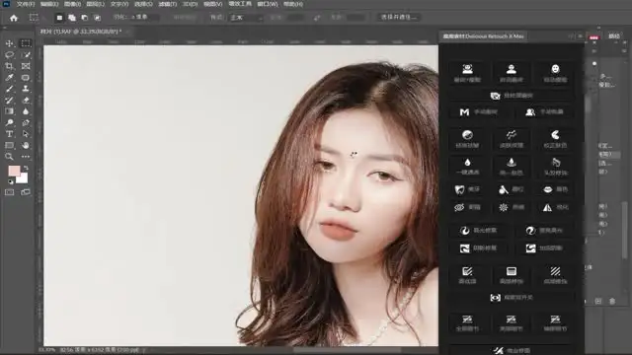
Task: Open the 文字(Y) menu
Action: point(119,4)
